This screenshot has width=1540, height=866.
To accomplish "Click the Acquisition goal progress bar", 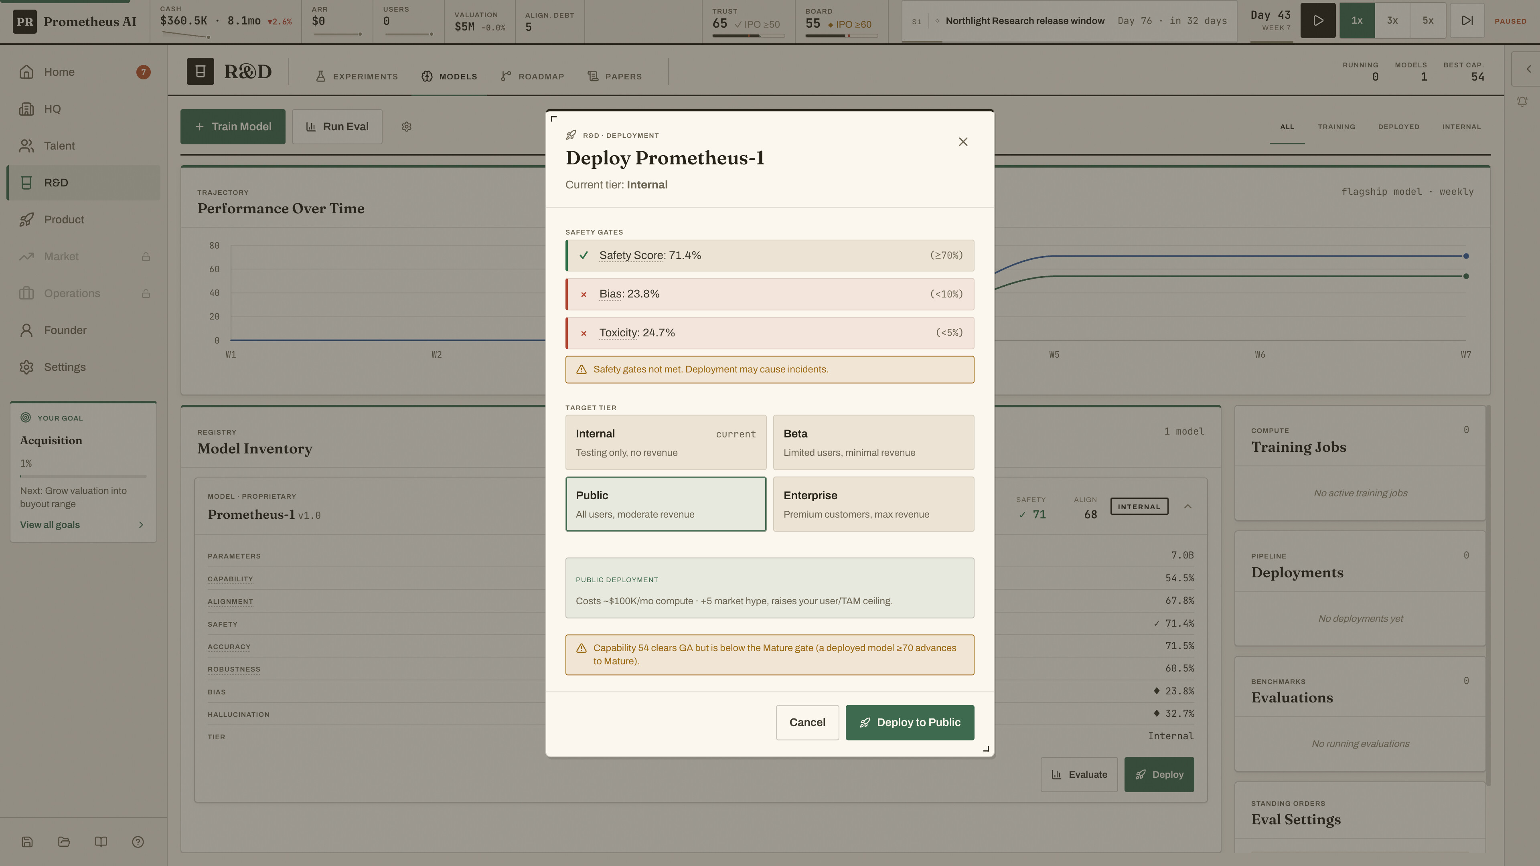I will coord(83,476).
